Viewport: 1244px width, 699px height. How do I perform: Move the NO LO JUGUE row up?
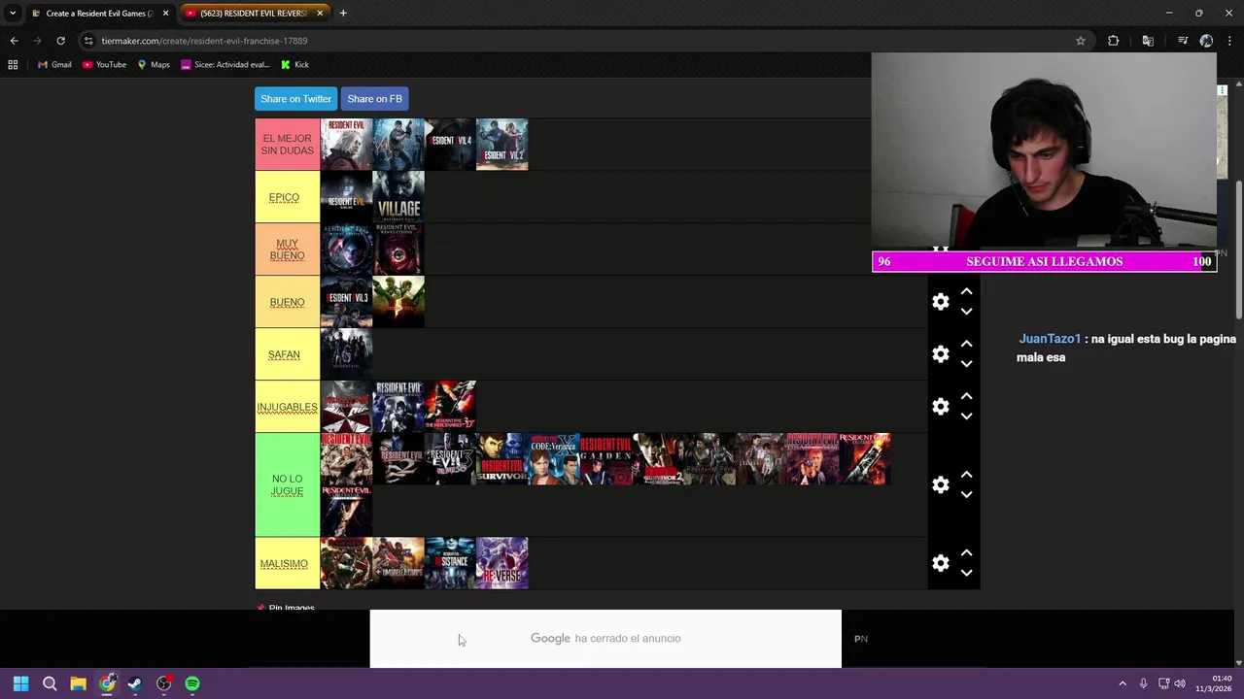[x=966, y=474]
